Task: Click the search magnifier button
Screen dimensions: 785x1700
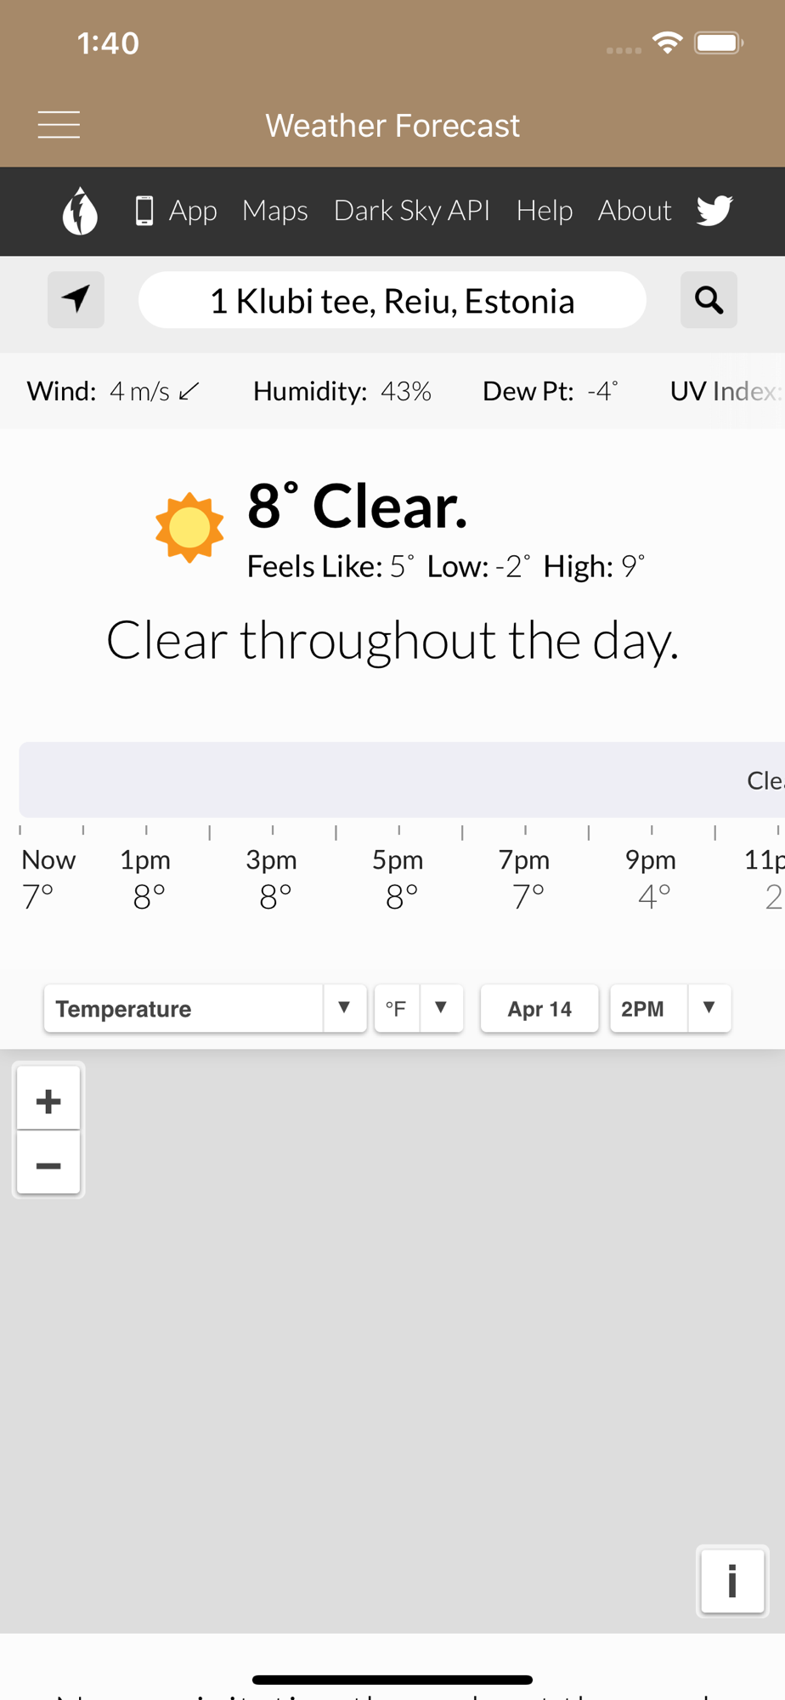Action: pos(709,300)
